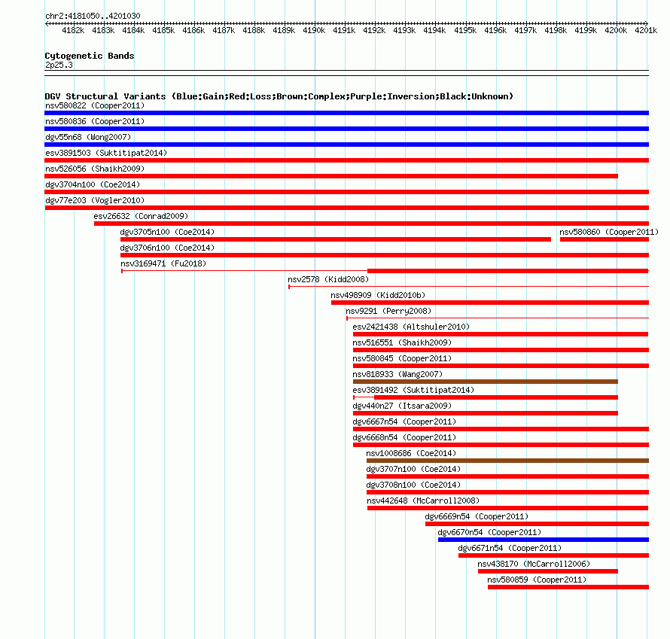The image size is (670, 639).
Task: Click the esv2421438 (Altshuler2010) label
Action: click(x=411, y=327)
